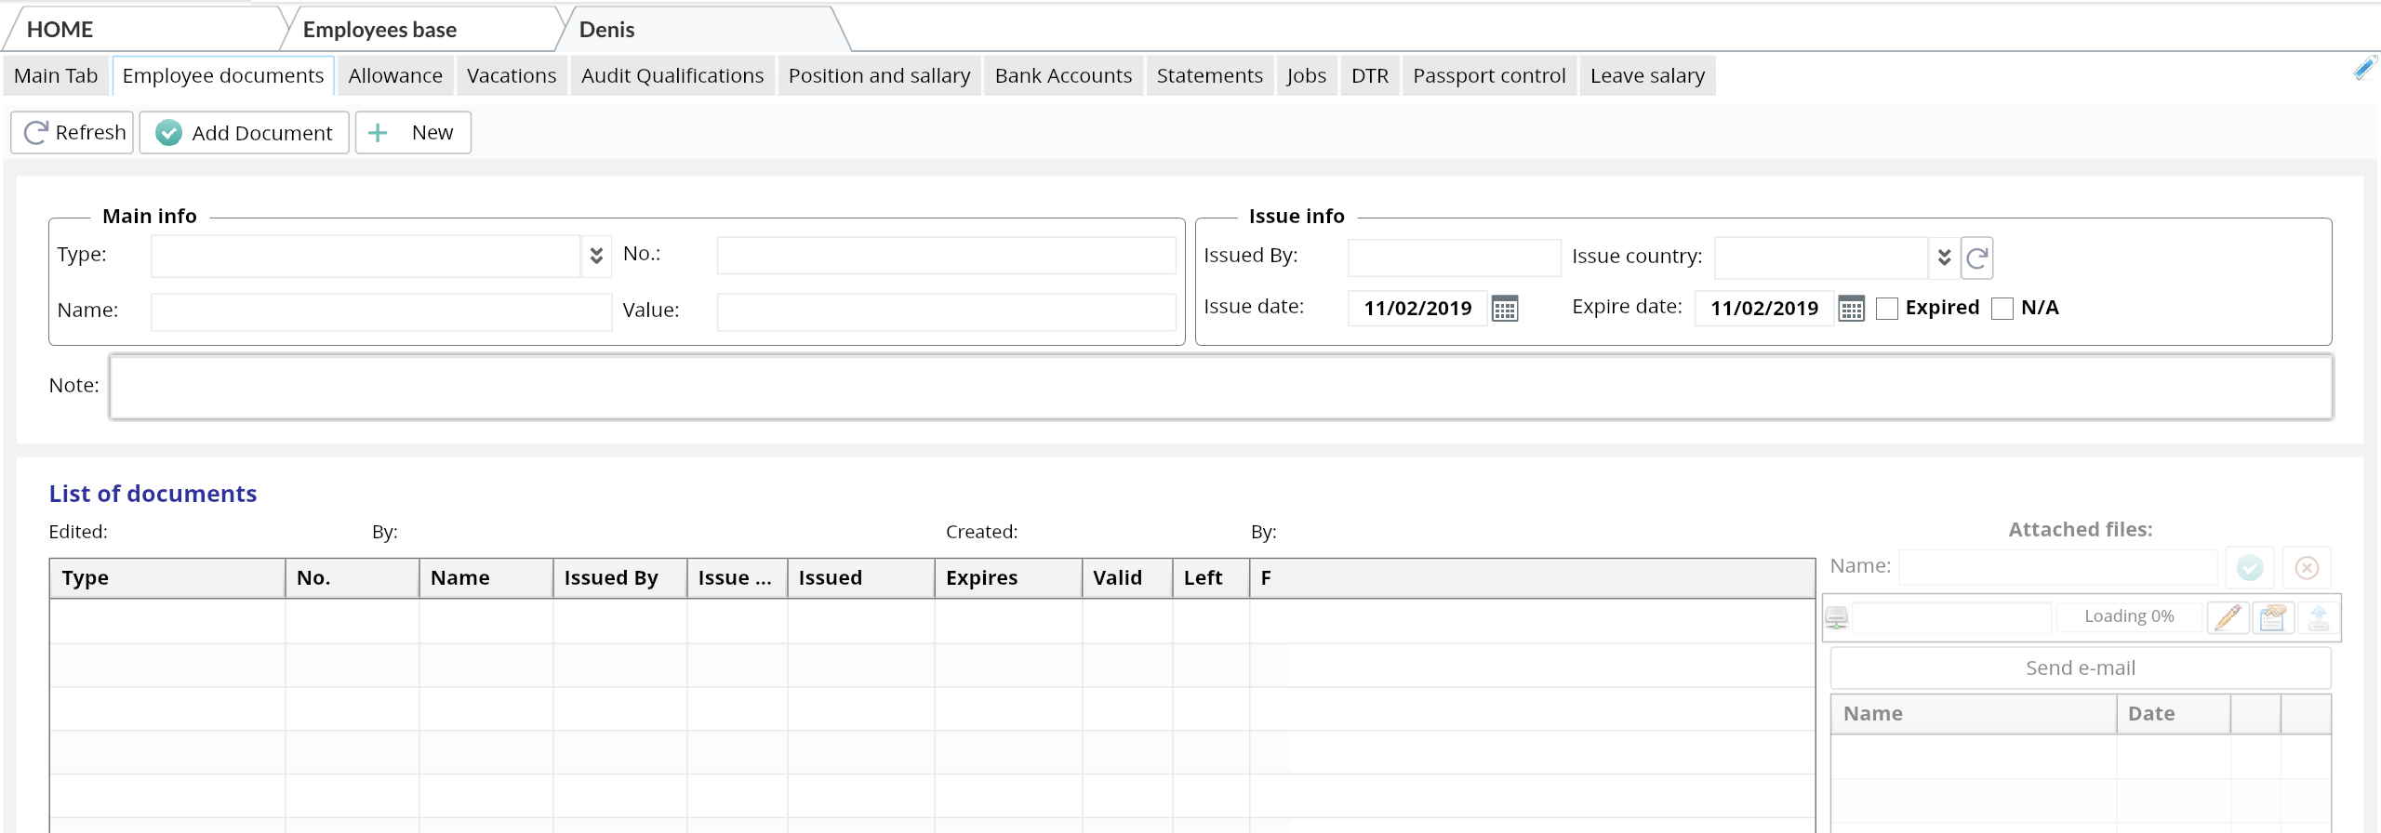Click green checkmark next to attachment Name

coord(2249,567)
